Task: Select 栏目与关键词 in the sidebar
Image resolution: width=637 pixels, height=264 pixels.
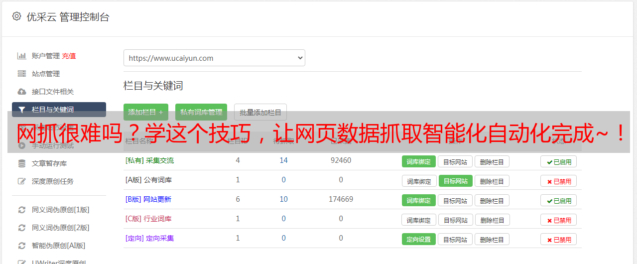Action: point(59,110)
